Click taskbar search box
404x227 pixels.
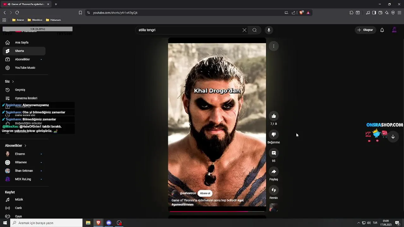click(46, 223)
